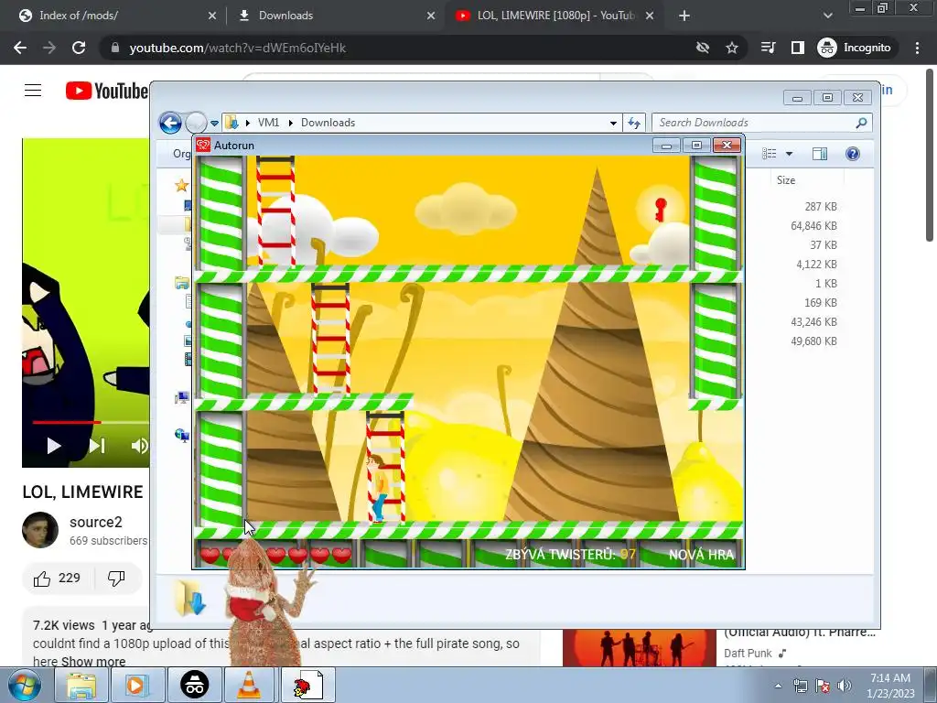
Task: Show hidden tray icons arrow
Action: click(778, 686)
